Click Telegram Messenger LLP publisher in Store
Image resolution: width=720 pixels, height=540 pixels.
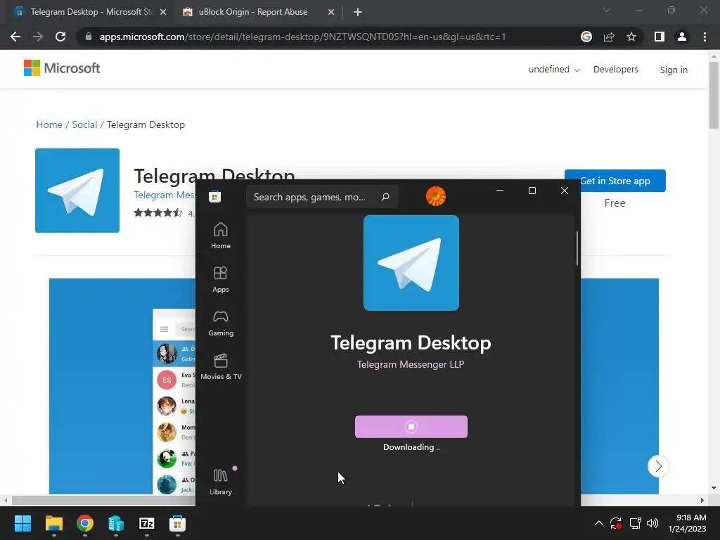point(411,364)
